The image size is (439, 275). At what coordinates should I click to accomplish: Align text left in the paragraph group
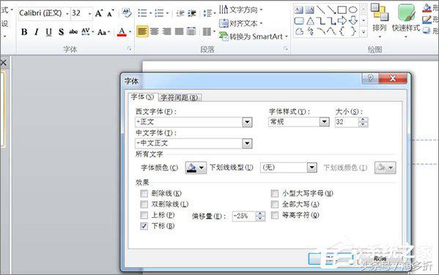click(x=142, y=31)
